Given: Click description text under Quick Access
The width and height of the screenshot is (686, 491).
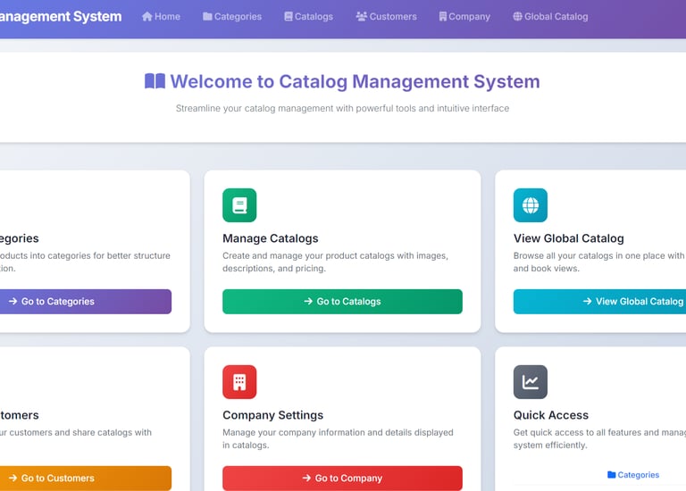Looking at the screenshot, I should (x=600, y=438).
